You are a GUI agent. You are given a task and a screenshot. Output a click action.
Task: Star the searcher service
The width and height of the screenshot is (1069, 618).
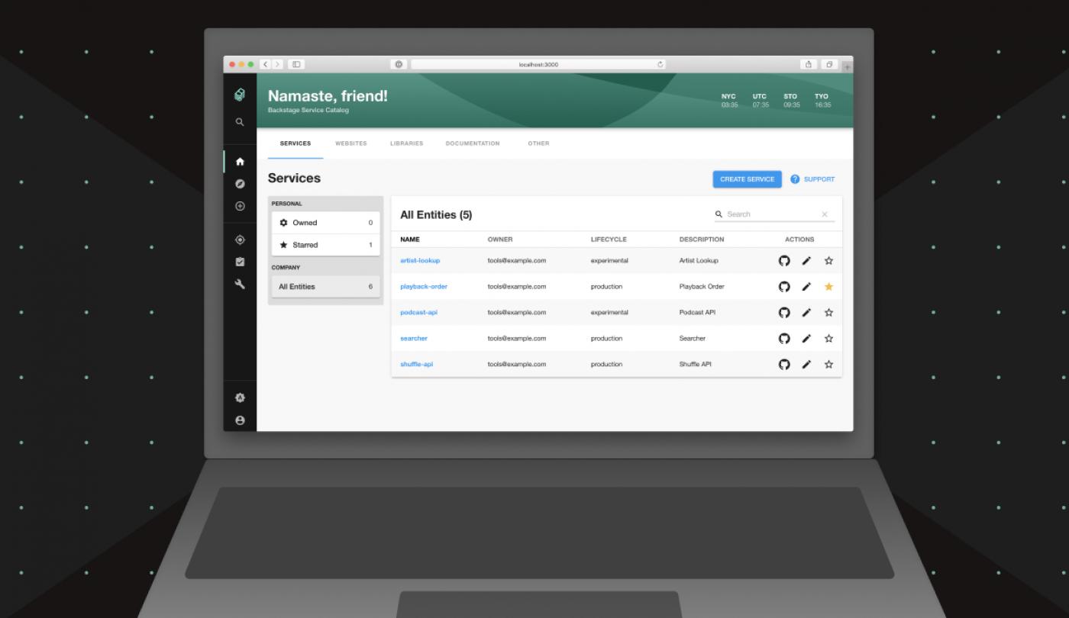coord(828,339)
